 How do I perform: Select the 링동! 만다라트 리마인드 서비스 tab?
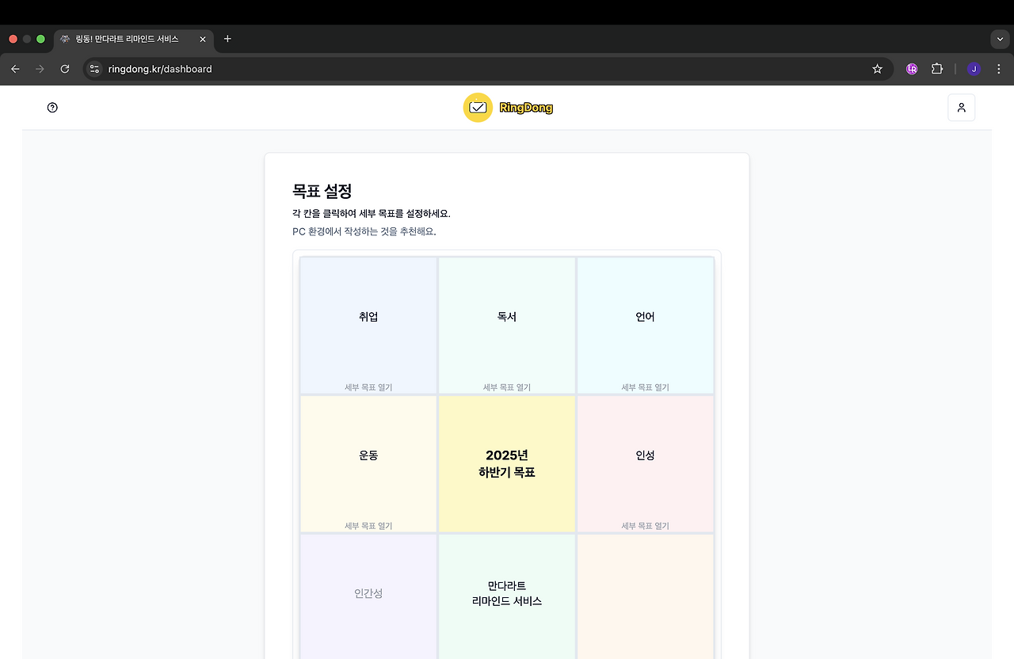(x=134, y=39)
